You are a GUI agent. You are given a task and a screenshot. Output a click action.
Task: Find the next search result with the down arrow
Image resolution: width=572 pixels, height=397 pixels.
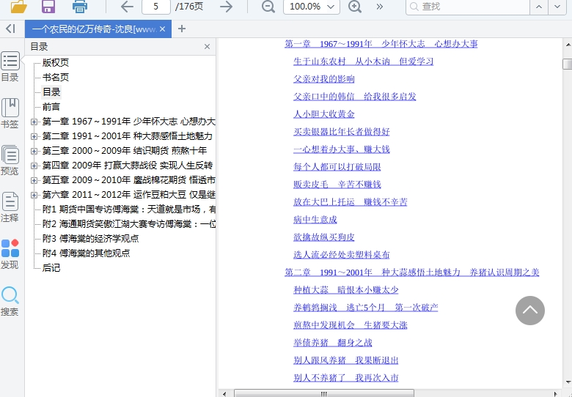(557, 7)
